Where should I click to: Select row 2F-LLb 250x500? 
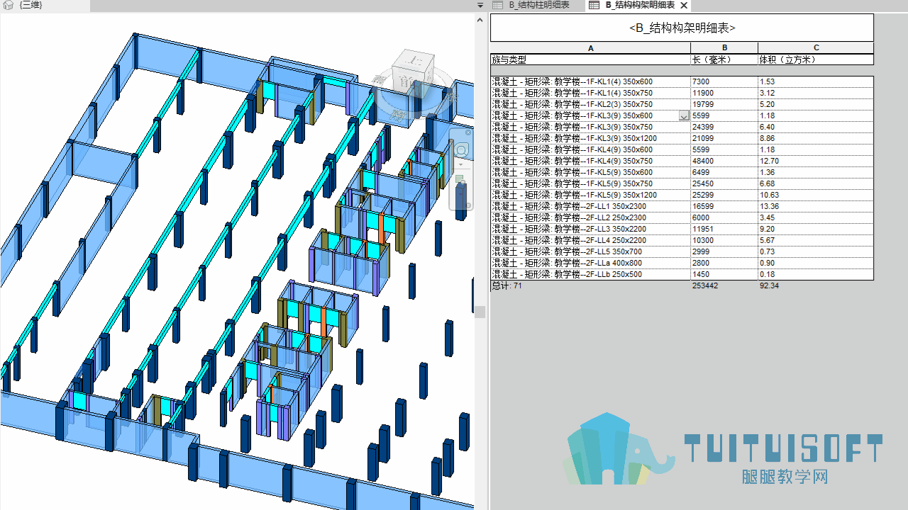[682, 275]
